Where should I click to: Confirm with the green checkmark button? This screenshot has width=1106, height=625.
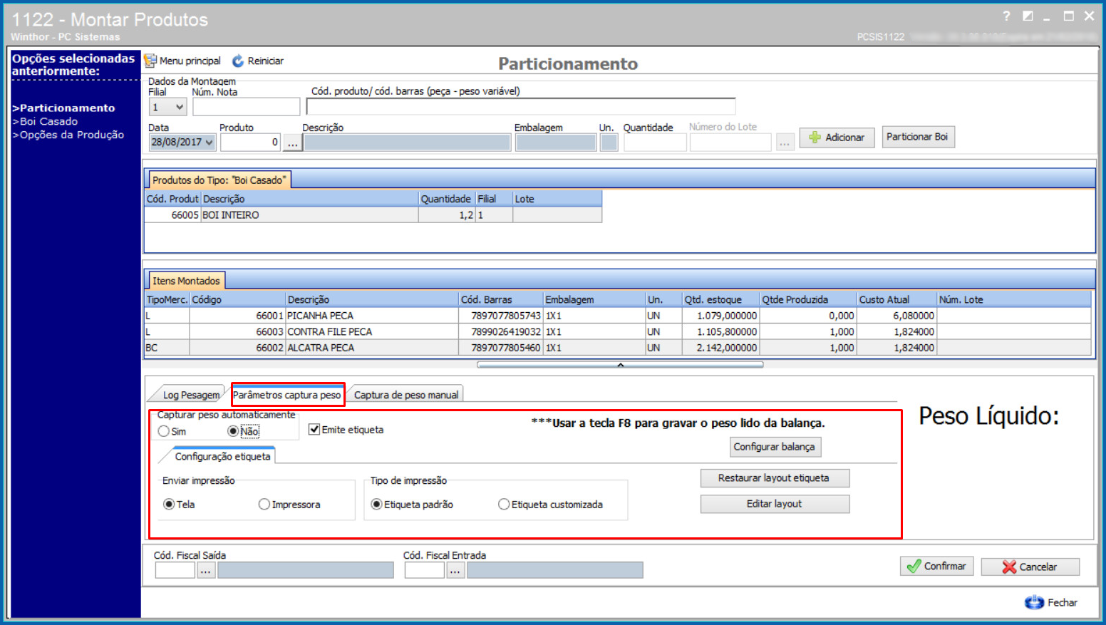pyautogui.click(x=936, y=567)
